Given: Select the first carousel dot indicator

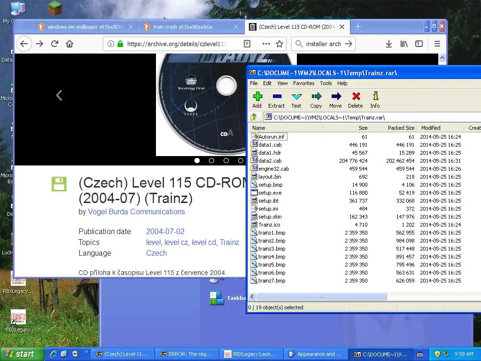Looking at the screenshot, I should coord(197,161).
